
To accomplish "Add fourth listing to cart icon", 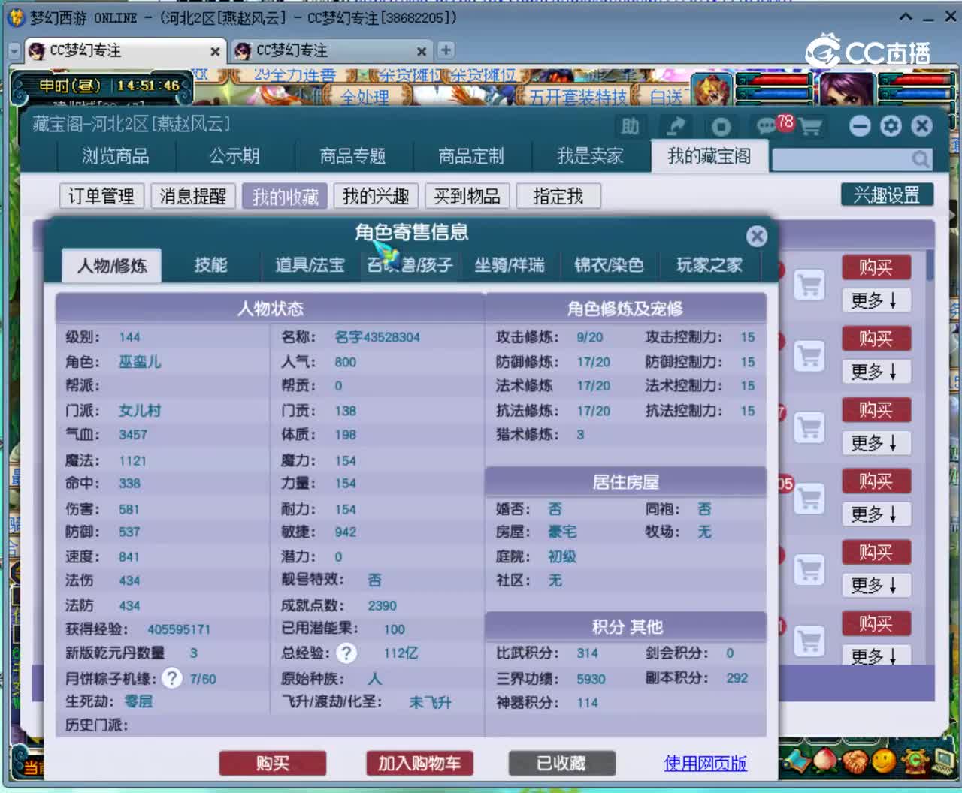I will pyautogui.click(x=809, y=499).
